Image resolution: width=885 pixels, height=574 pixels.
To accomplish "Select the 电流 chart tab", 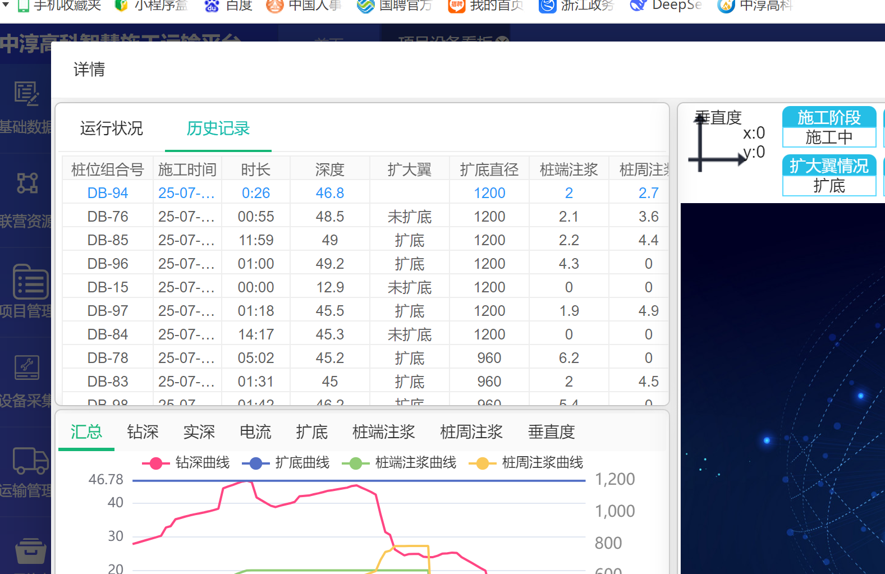I will [x=255, y=432].
